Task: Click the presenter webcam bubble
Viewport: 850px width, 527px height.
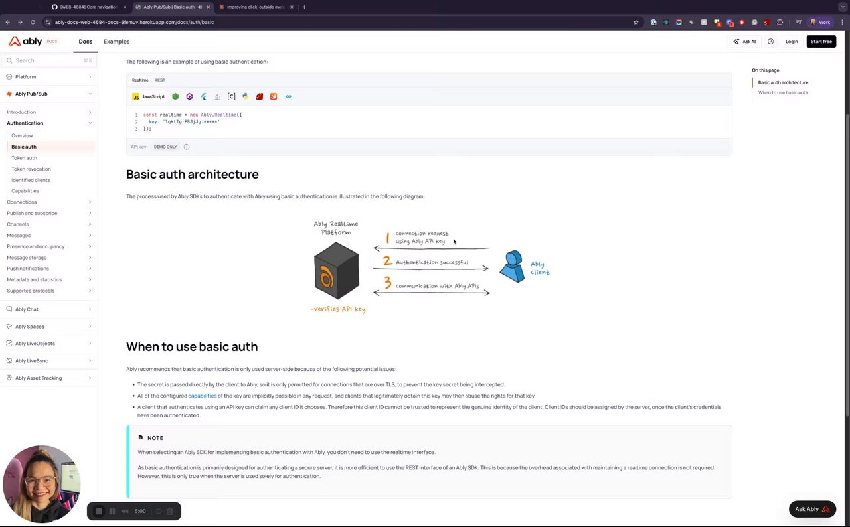Action: (x=41, y=484)
